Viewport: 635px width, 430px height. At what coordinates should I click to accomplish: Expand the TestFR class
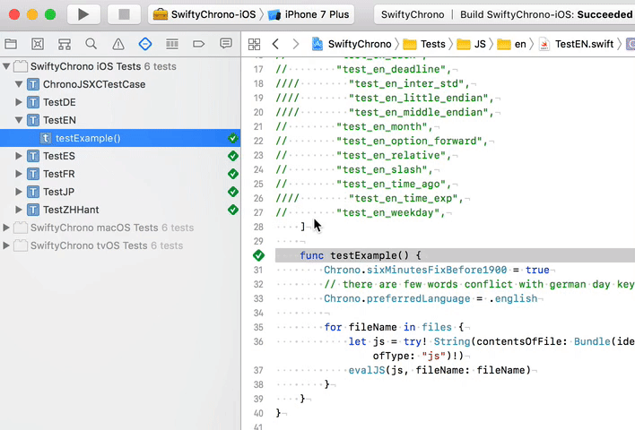click(x=19, y=174)
